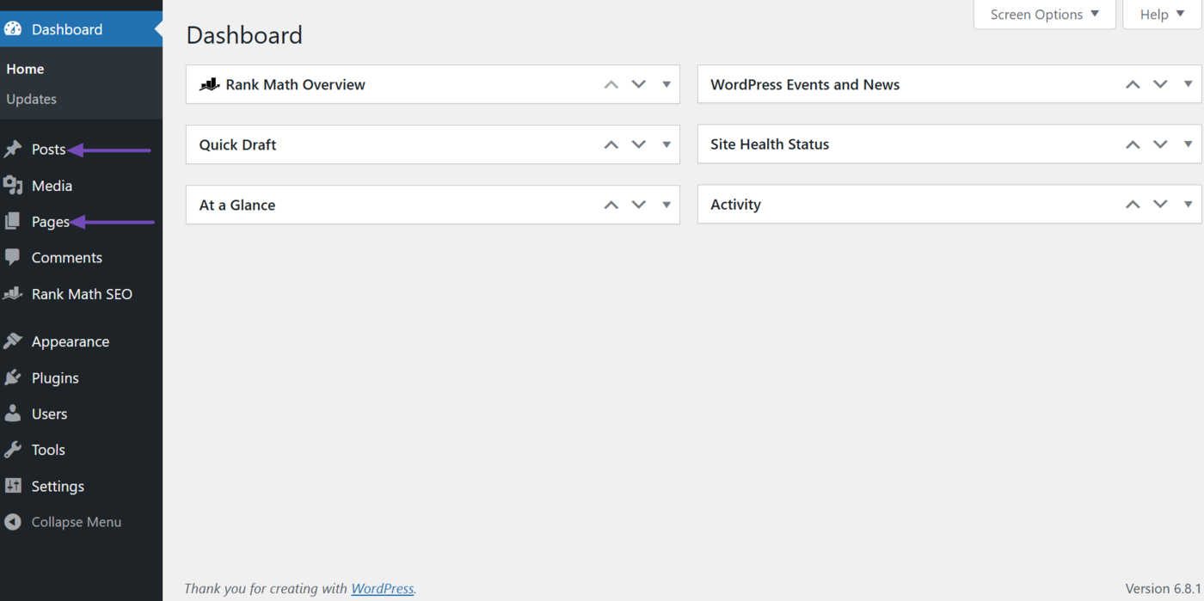Click the Pages icon in sidebar
The width and height of the screenshot is (1204, 601).
point(13,222)
